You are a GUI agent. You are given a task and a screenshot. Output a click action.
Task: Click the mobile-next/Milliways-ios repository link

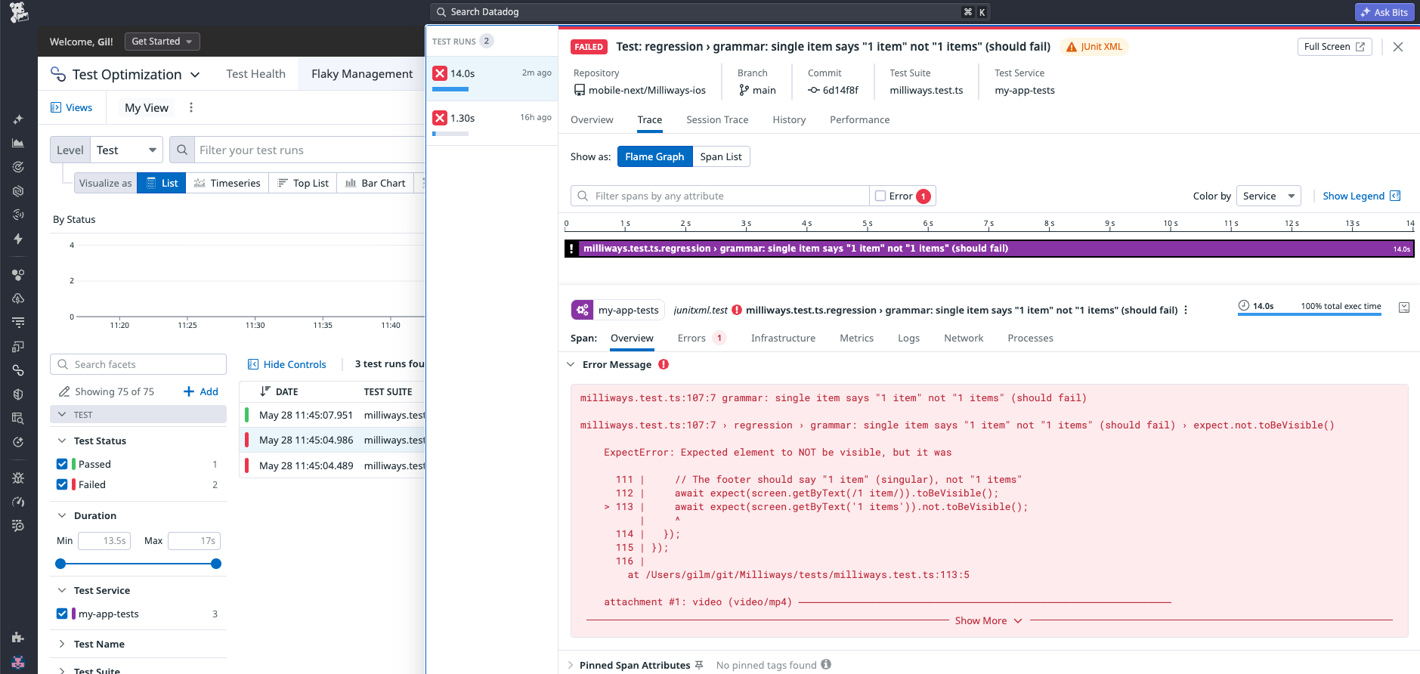(640, 90)
